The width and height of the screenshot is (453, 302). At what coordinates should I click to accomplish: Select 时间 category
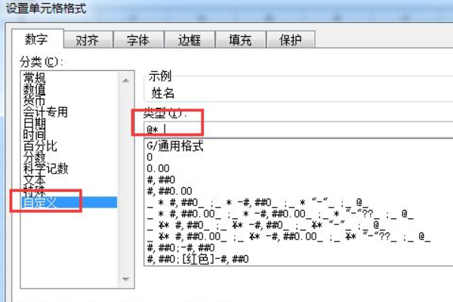click(35, 134)
